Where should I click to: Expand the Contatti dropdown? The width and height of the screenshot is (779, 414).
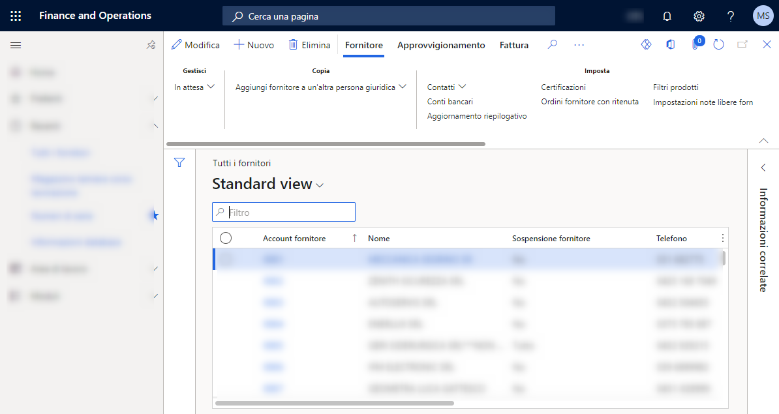(446, 86)
